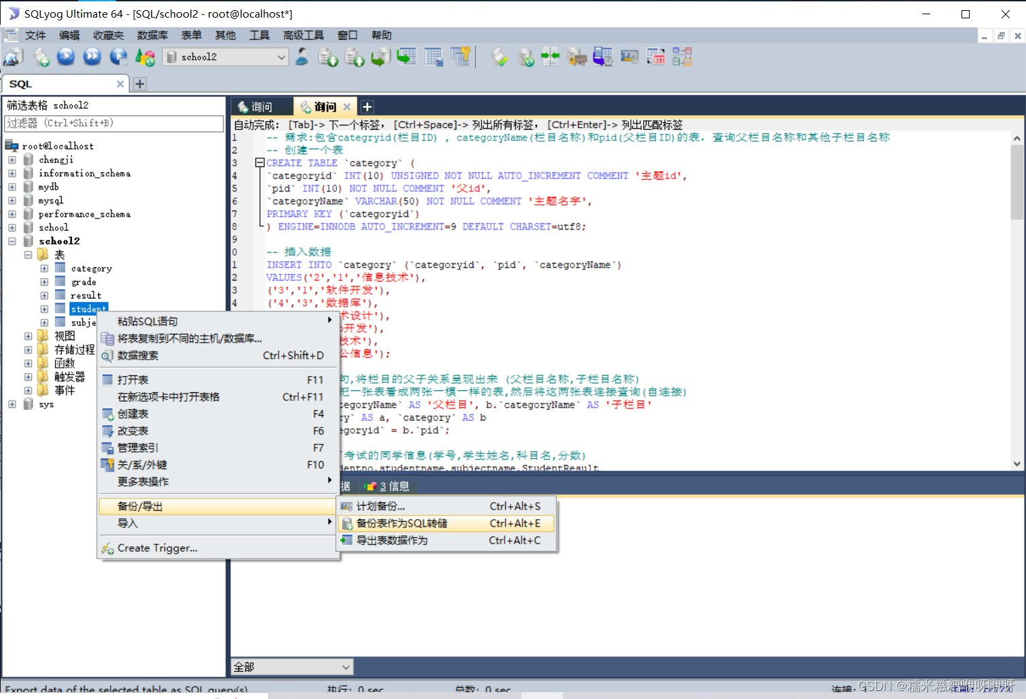Open the 高级工具 menu
1026x699 pixels.
pyautogui.click(x=304, y=35)
